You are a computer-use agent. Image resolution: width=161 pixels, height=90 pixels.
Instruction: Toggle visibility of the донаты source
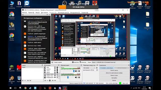(55, 69)
